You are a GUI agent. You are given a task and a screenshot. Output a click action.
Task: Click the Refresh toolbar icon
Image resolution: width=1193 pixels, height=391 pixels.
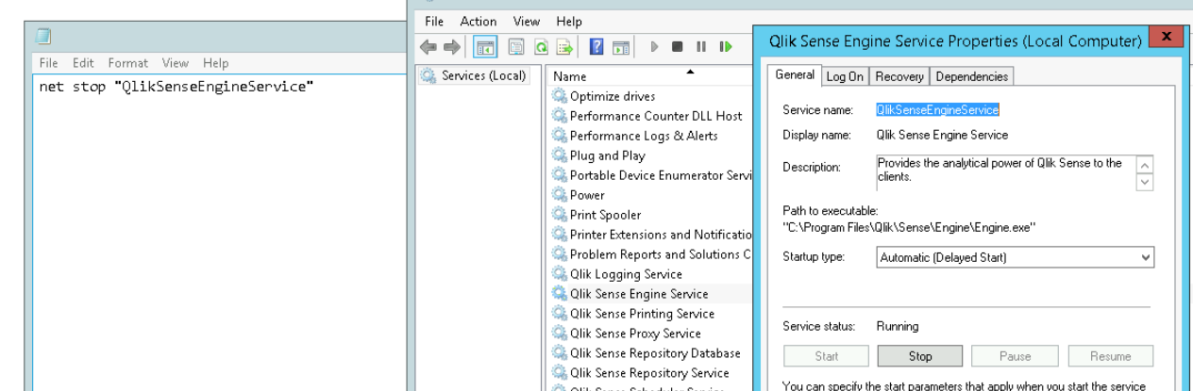542,47
